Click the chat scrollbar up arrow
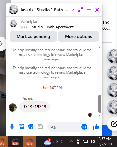Image resolution: width=117 pixels, height=147 pixels. pyautogui.click(x=99, y=48)
